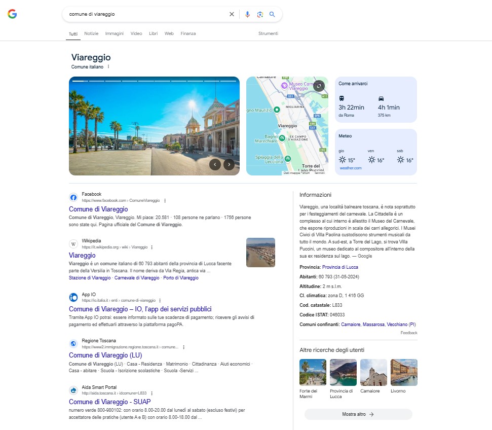Open Carnevale di Viareggio sublink
This screenshot has width=492, height=430.
coord(137,278)
